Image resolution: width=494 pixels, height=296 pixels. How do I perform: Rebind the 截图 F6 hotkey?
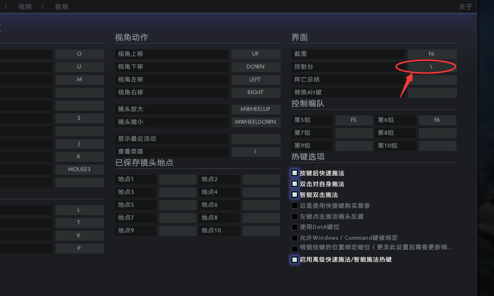[432, 54]
